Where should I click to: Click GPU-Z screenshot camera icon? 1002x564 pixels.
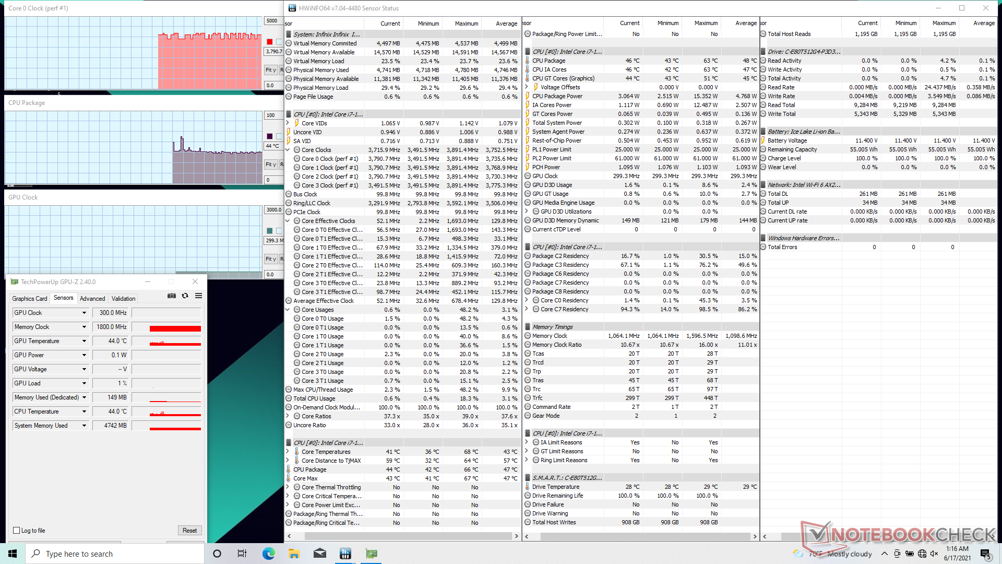(x=171, y=296)
